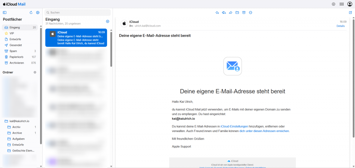Open the more actions ellipsis menu
355x168 pixels.
pos(250,12)
